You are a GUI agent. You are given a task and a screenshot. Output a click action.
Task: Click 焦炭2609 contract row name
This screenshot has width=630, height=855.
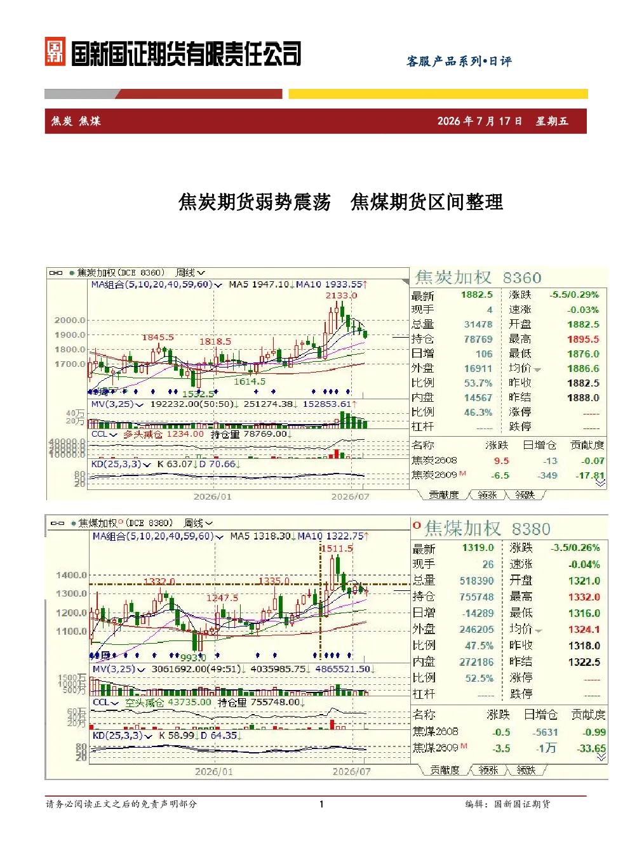tap(434, 475)
